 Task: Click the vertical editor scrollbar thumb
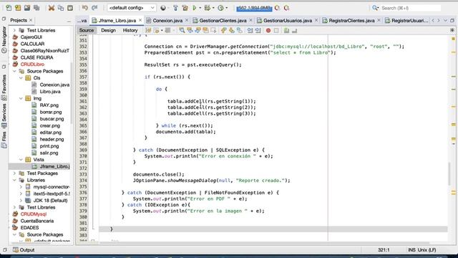(x=449, y=173)
